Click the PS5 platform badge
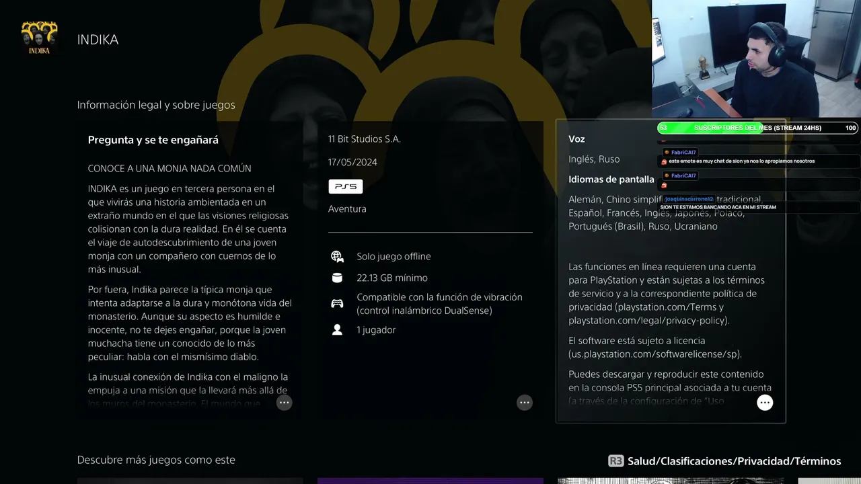Image resolution: width=861 pixels, height=484 pixels. [x=346, y=186]
